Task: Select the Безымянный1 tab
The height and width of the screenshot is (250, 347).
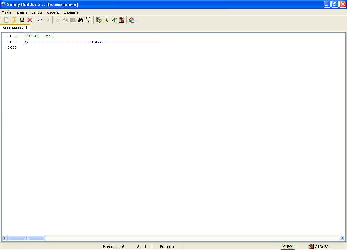Action: click(x=15, y=28)
